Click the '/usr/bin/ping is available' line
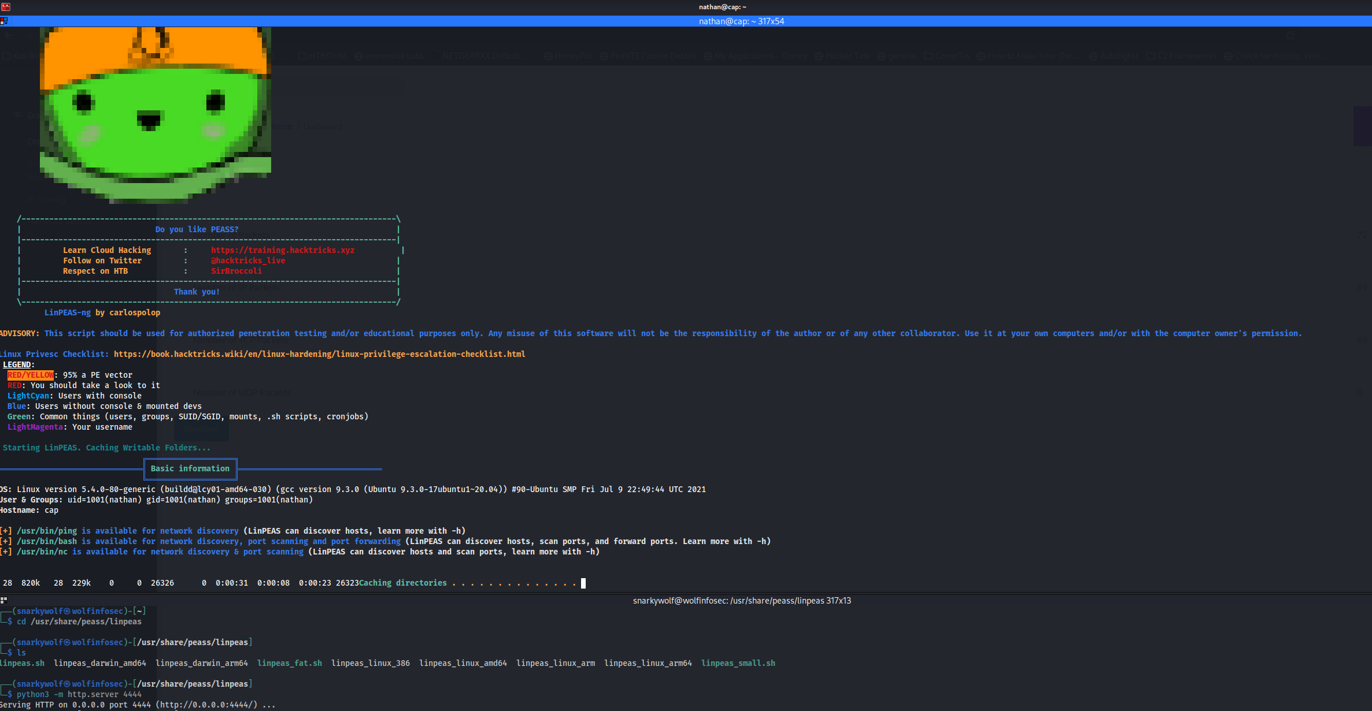The height and width of the screenshot is (711, 1372). pos(232,531)
